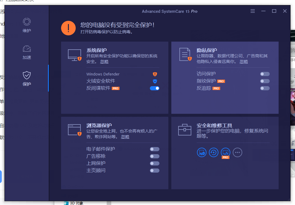The height and width of the screenshot is (205, 295).
Task: Turn on the 指纹保护 switch
Action: click(x=265, y=81)
